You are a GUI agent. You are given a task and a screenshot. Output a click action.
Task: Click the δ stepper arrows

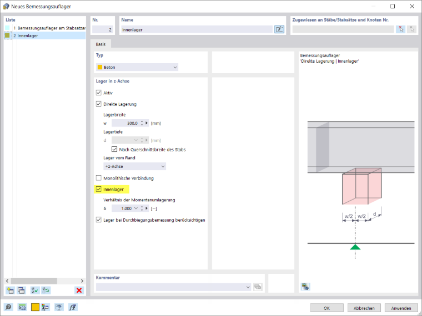coord(142,208)
